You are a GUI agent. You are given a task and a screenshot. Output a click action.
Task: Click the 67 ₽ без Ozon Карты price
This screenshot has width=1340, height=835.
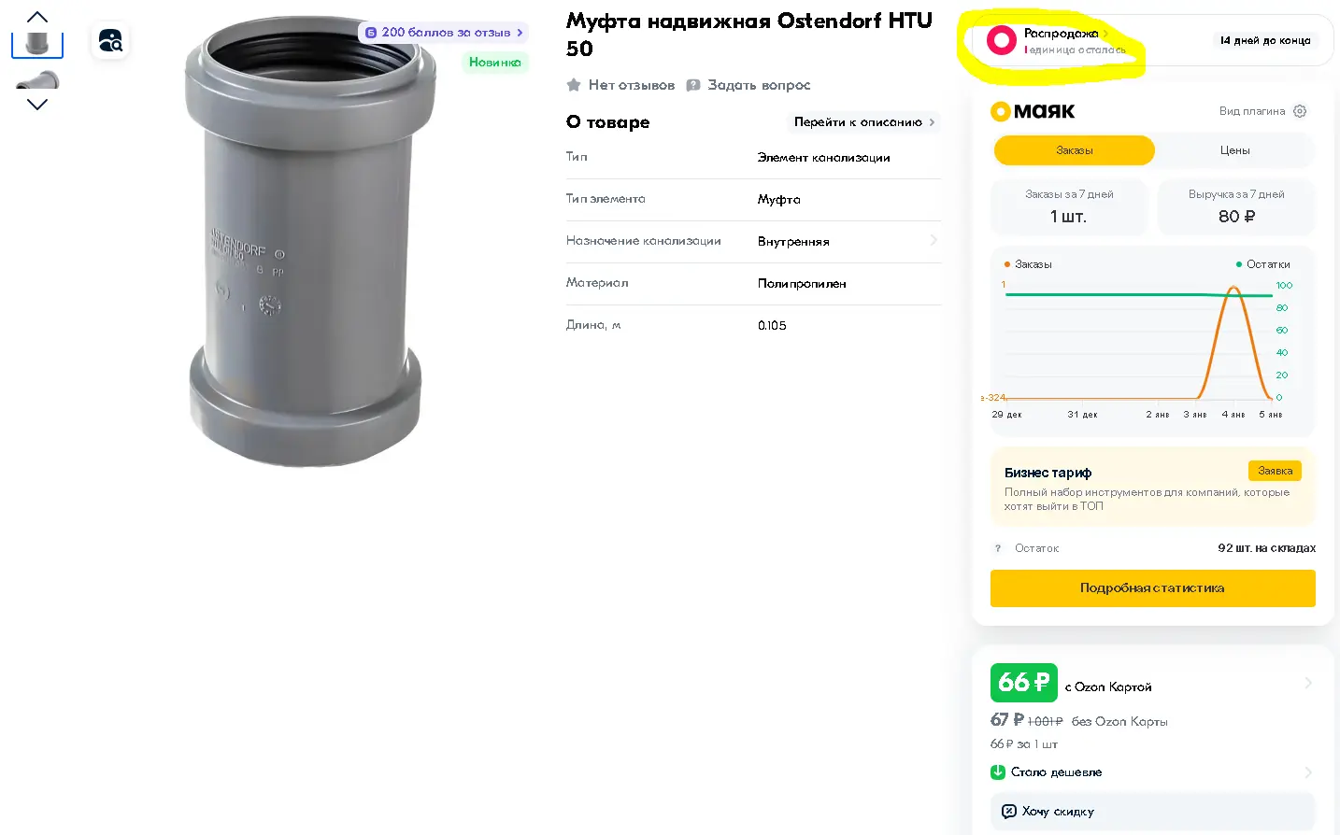(1079, 720)
